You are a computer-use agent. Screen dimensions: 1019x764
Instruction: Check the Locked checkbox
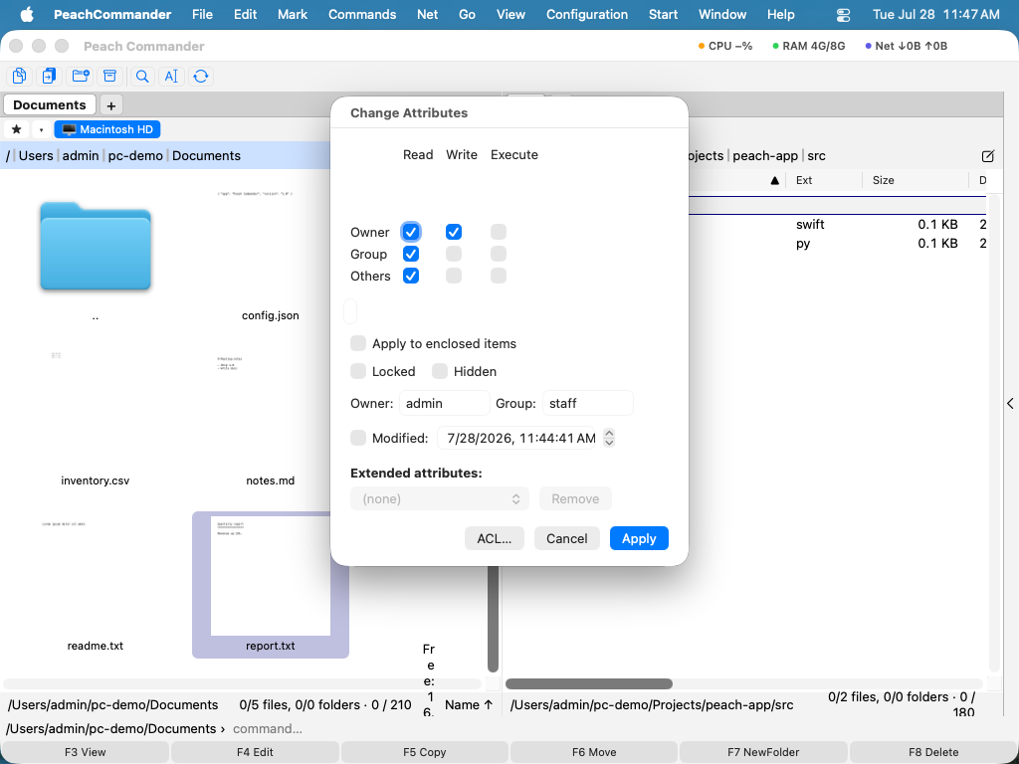(x=358, y=371)
